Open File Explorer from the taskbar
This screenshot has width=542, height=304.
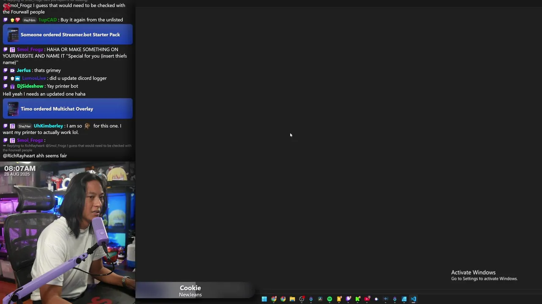[292, 299]
